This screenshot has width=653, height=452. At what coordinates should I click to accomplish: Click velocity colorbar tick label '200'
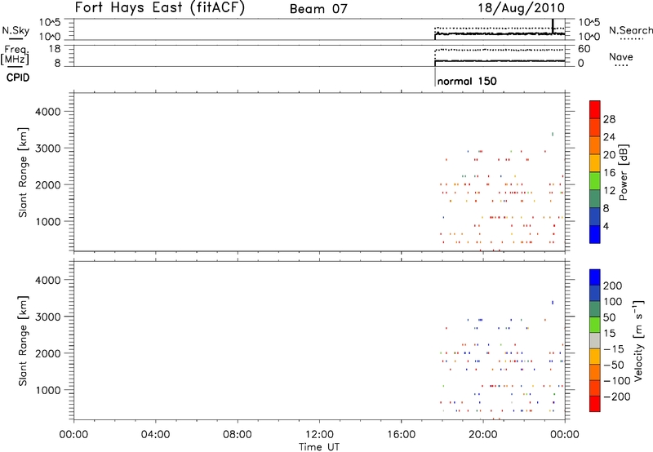pos(613,286)
